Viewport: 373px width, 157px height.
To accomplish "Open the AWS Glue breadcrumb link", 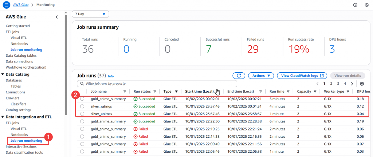I will [x=21, y=5].
